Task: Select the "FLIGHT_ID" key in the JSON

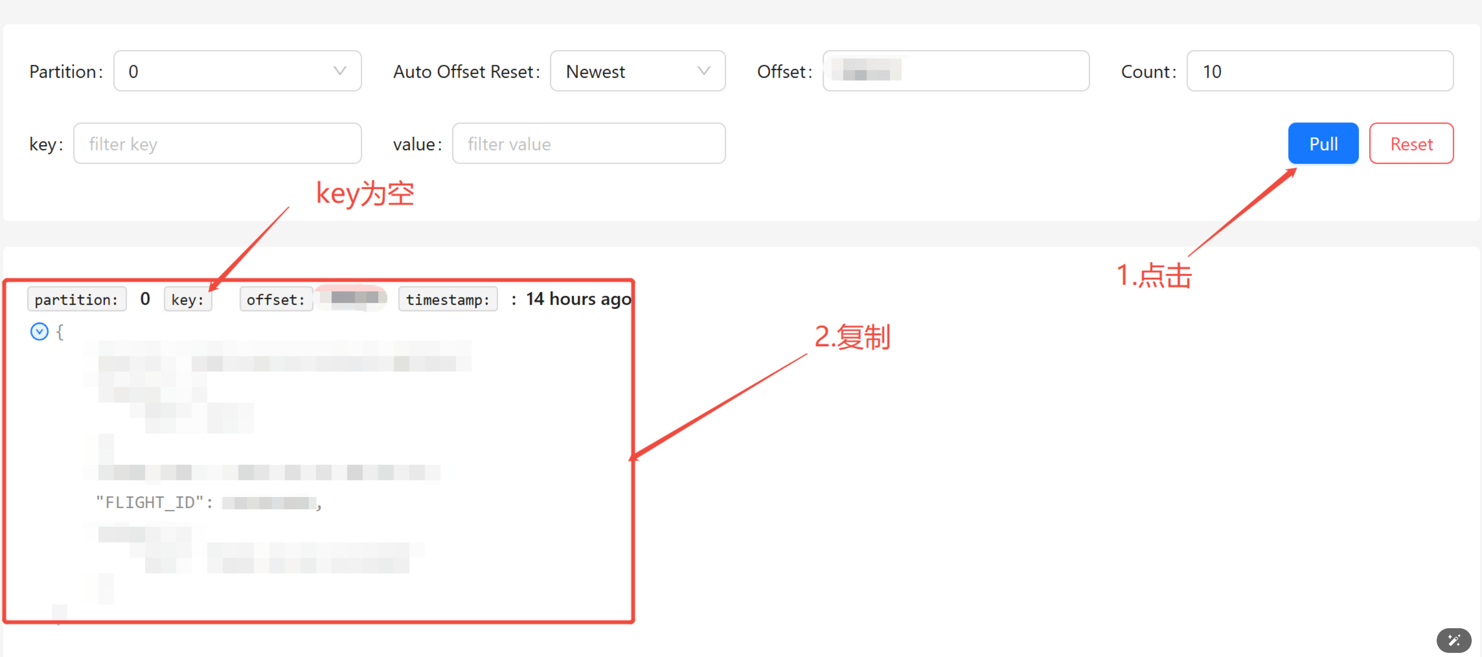Action: pyautogui.click(x=149, y=502)
